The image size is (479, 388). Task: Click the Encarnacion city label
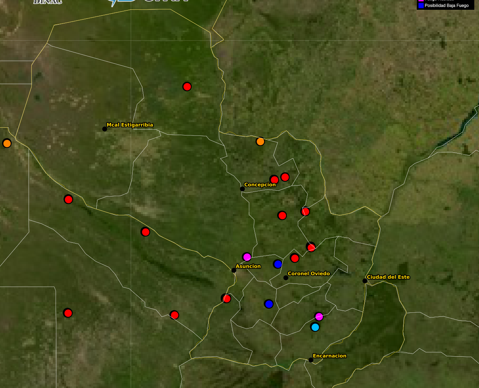pos(330,356)
